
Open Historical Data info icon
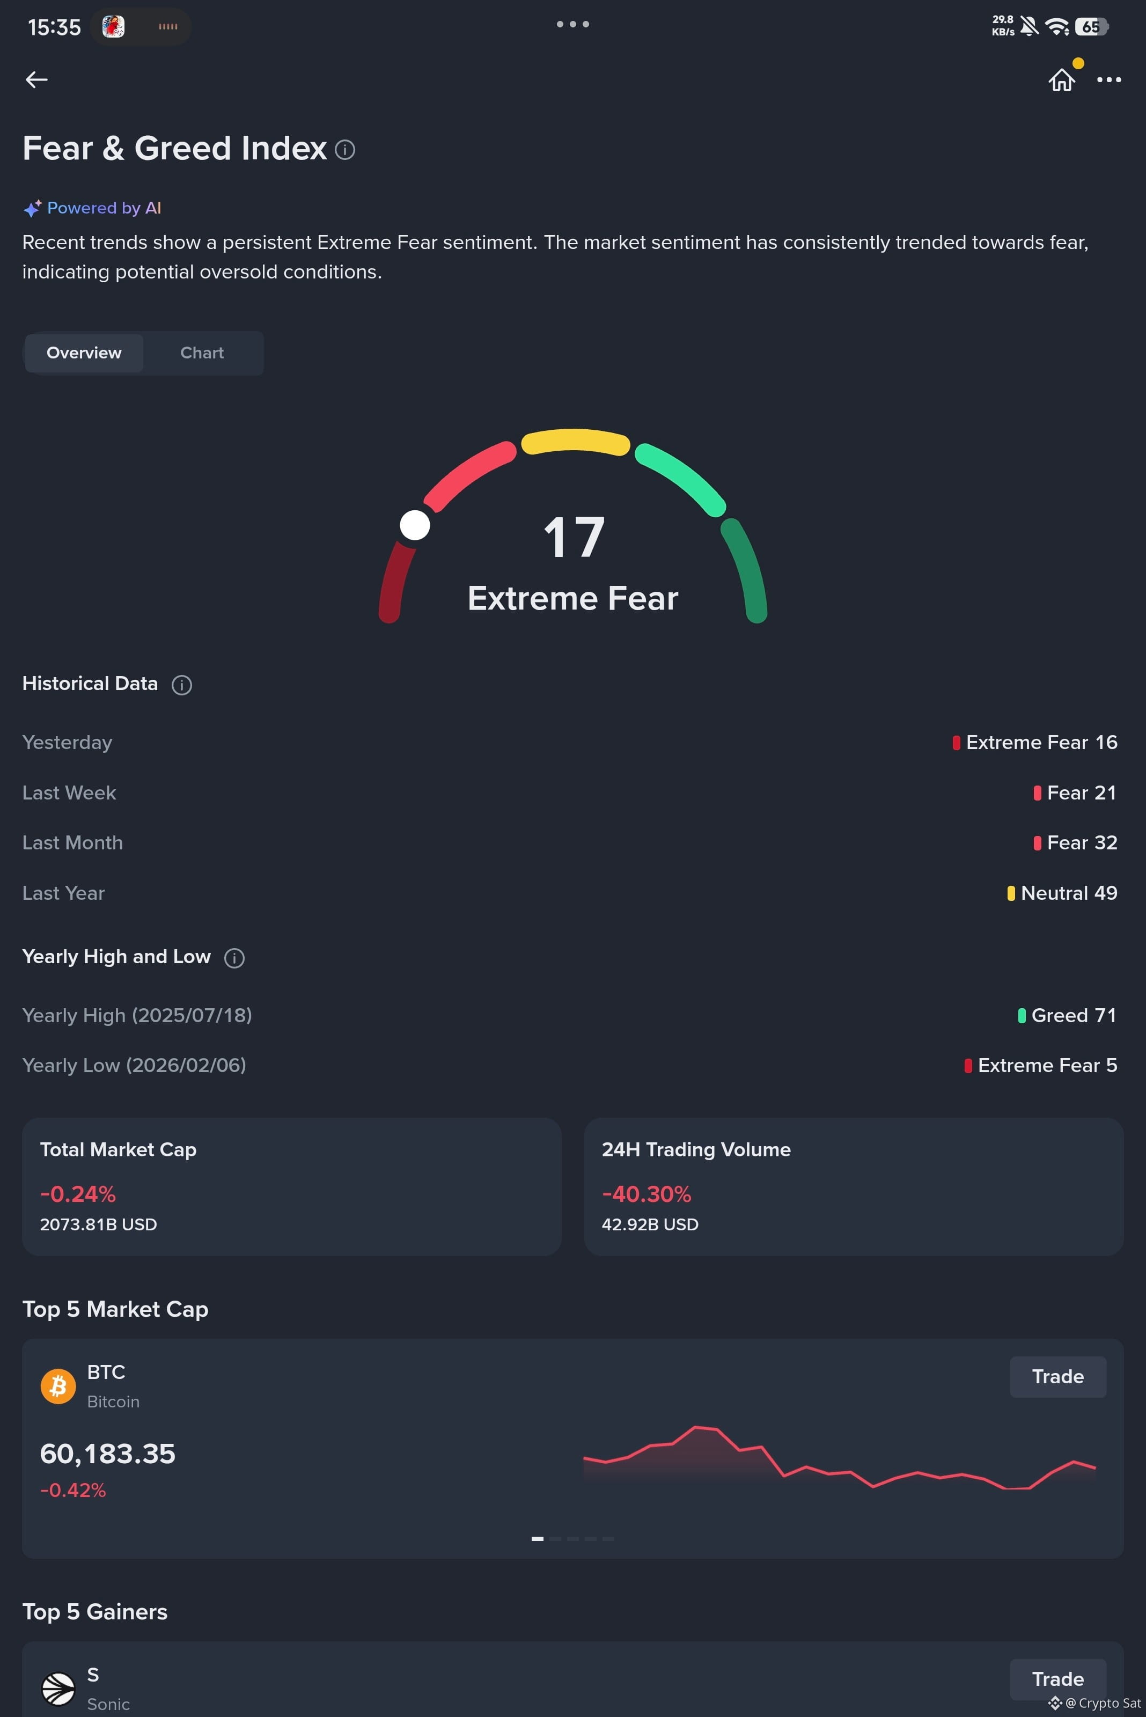pos(181,685)
